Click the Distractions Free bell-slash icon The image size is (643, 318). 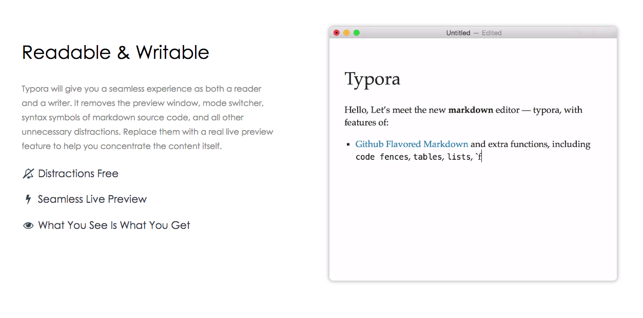pos(28,174)
